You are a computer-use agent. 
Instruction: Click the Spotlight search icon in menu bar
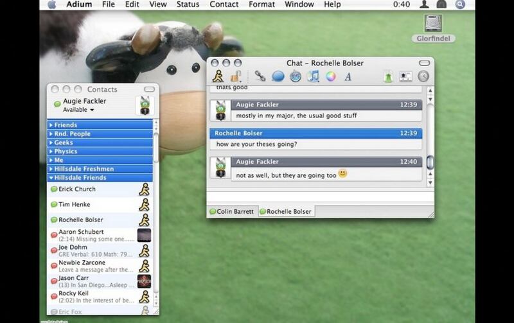click(460, 4)
